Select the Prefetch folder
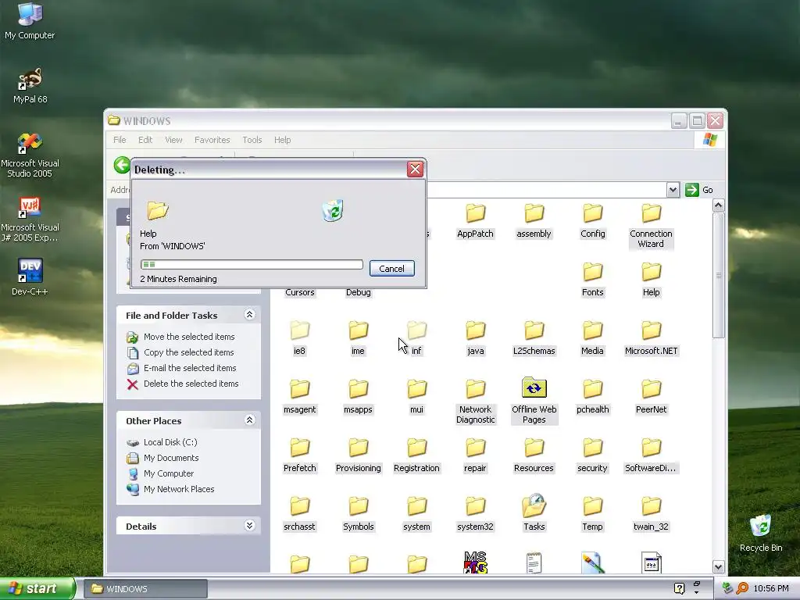 (x=299, y=455)
